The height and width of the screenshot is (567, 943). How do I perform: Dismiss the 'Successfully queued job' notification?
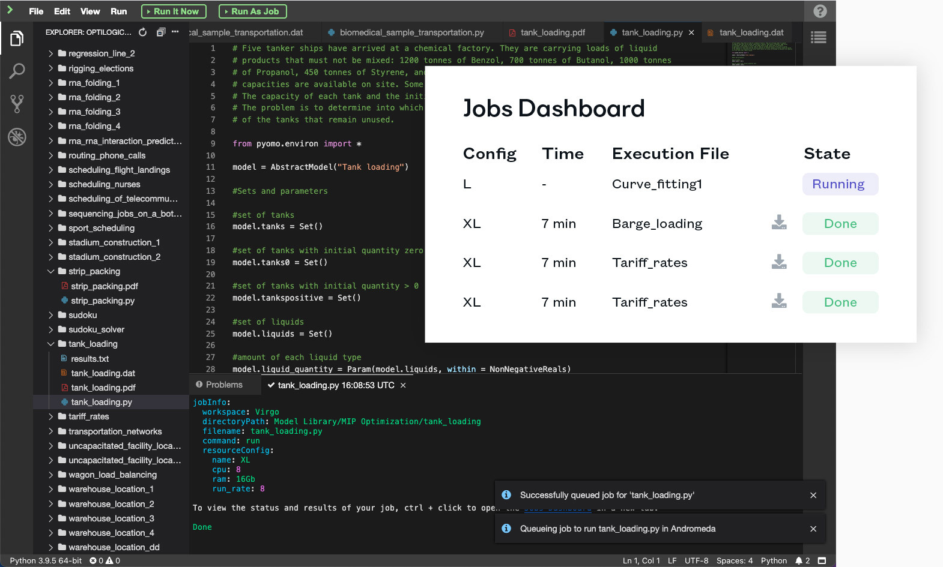[x=813, y=495]
